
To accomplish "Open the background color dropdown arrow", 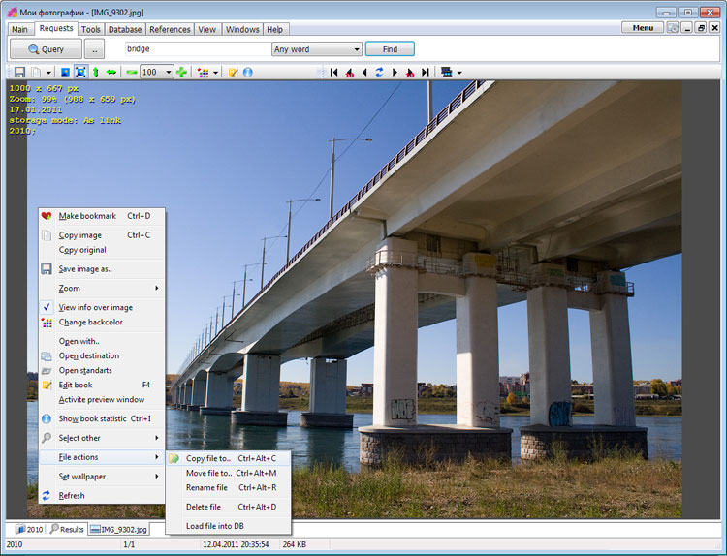I will tap(215, 73).
